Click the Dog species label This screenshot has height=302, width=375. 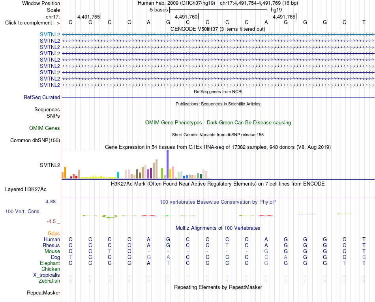[55, 257]
